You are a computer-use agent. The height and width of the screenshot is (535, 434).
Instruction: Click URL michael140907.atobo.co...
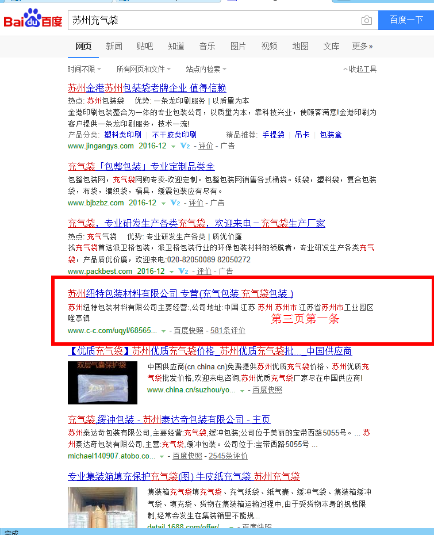click(112, 456)
